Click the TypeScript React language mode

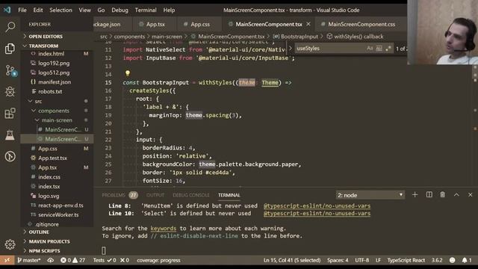pyautogui.click(x=406, y=260)
